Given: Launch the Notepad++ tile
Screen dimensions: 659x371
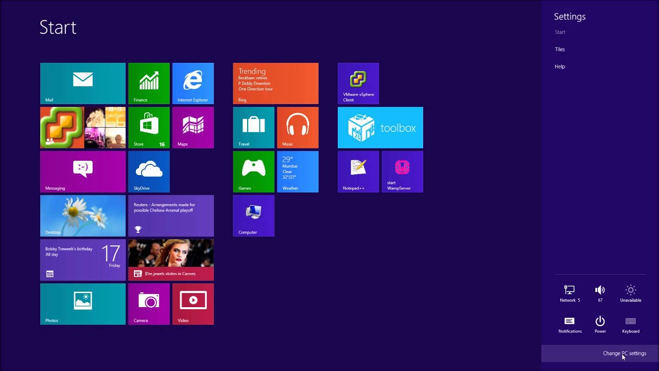Looking at the screenshot, I should 358,172.
